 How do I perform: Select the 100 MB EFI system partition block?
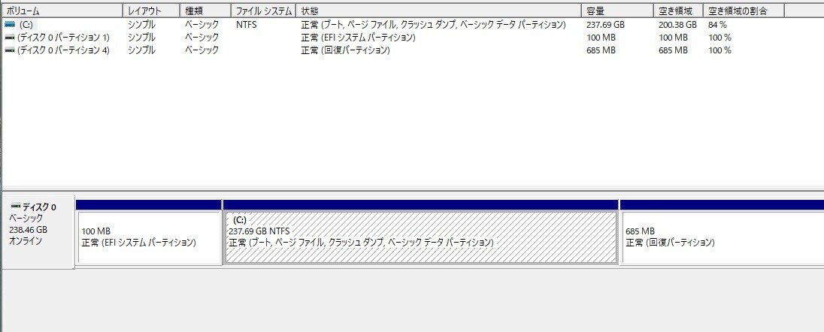tap(150, 237)
